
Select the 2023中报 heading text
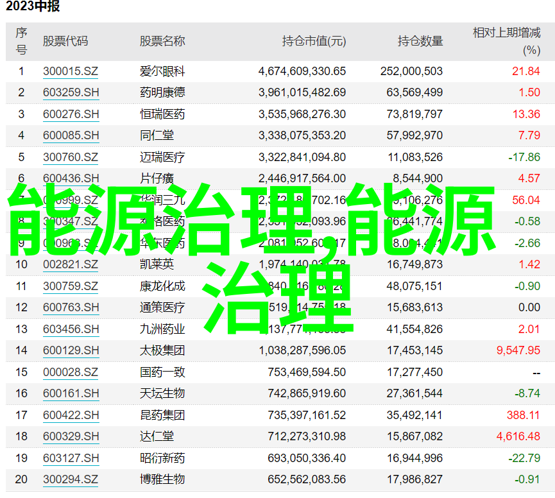33,6
